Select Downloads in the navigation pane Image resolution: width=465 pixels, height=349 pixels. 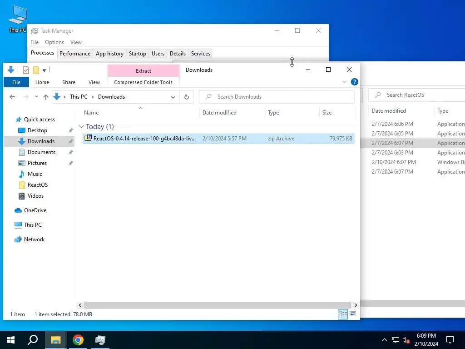[39, 141]
